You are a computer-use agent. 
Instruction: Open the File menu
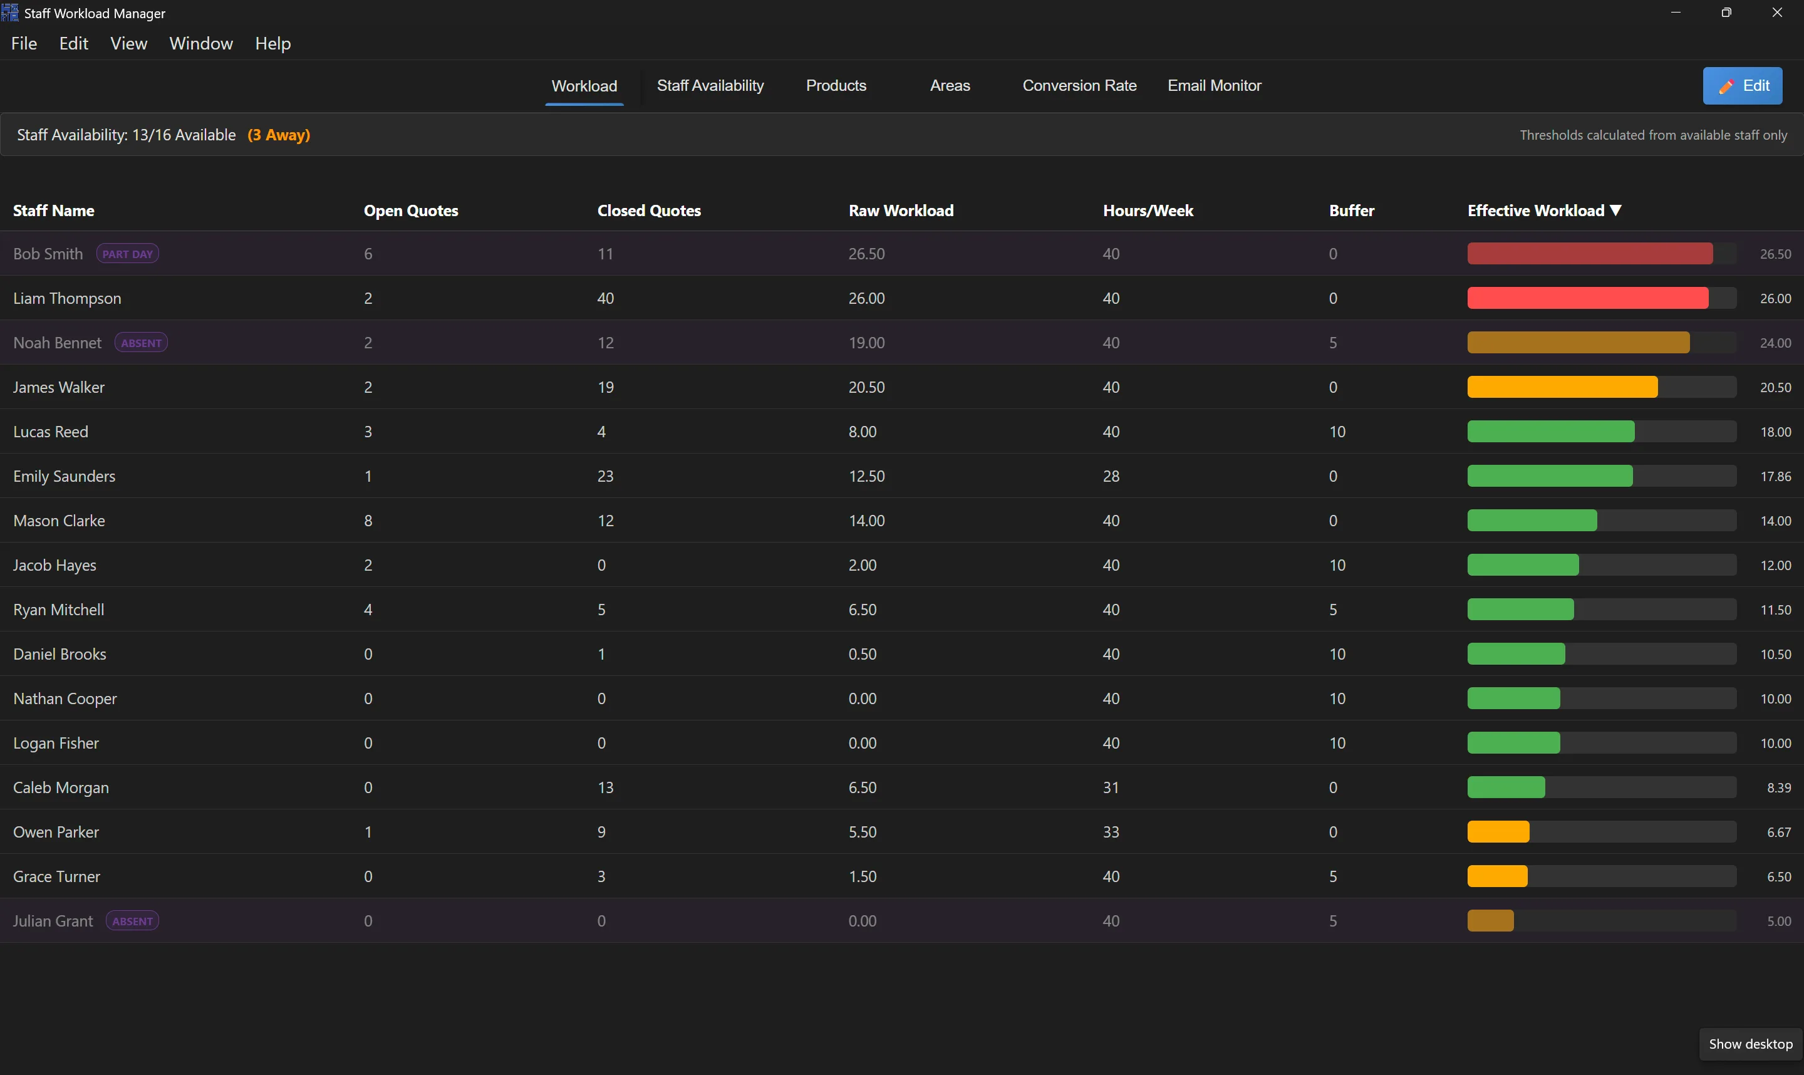click(x=24, y=43)
